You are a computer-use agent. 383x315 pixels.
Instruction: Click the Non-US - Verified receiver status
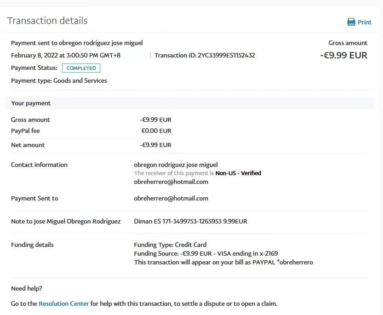pos(238,173)
